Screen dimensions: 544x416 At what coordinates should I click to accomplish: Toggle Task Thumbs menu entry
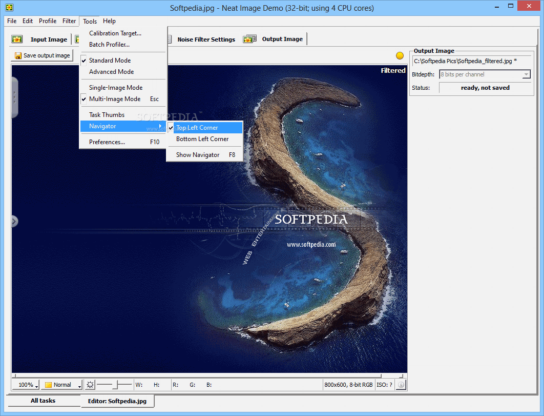tap(123, 115)
